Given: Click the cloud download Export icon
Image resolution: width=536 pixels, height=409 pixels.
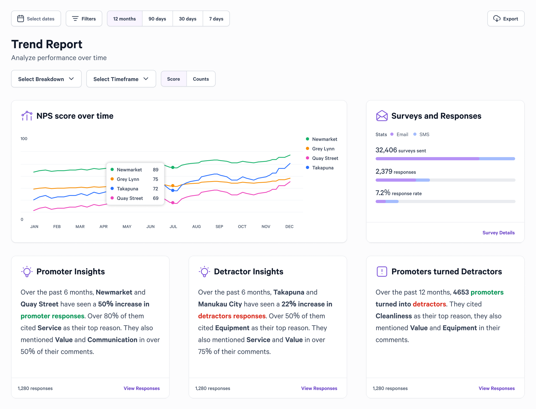Looking at the screenshot, I should [x=497, y=18].
